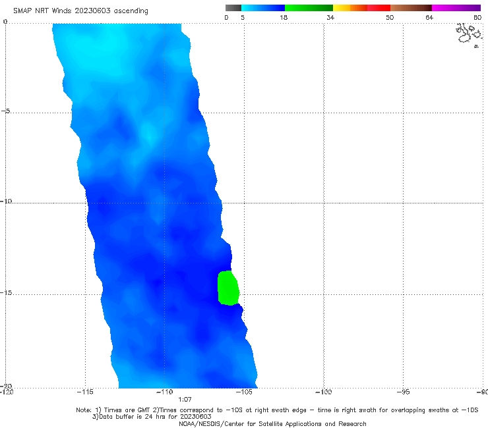
Task: Click the latitude label '-15'
Action: tap(5, 292)
